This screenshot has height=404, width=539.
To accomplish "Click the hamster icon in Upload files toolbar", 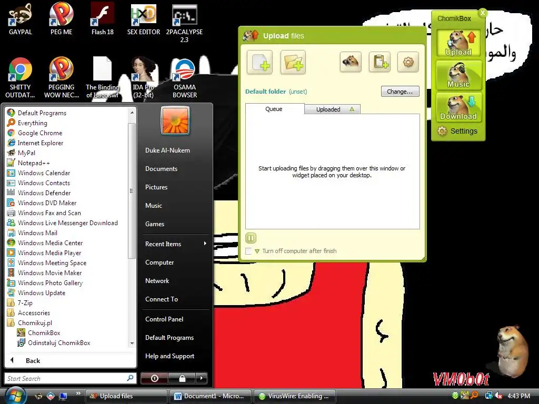I will pos(351,62).
